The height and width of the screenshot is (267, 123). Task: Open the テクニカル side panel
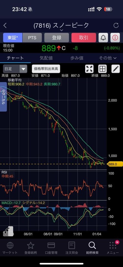(4, 97)
